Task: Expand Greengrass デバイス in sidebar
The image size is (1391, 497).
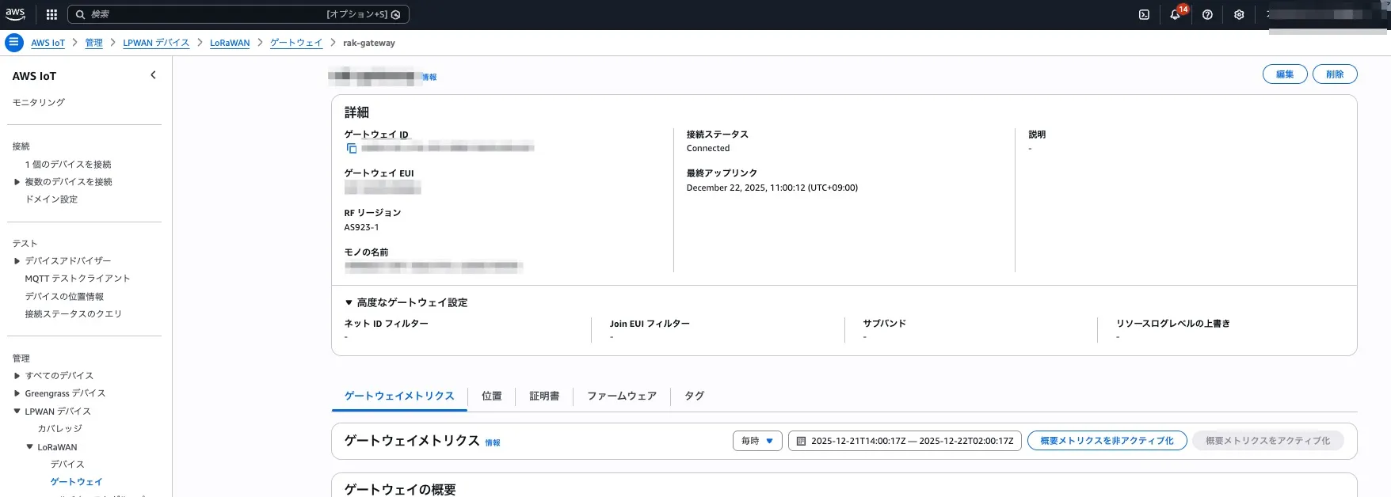Action: coord(17,393)
